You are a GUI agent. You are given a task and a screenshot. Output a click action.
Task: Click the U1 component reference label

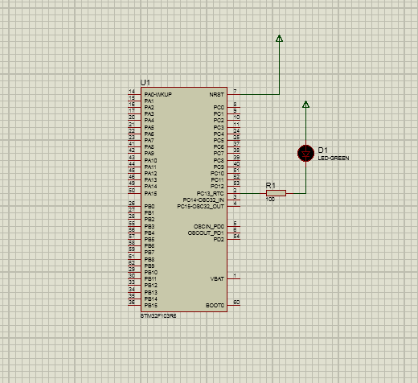[145, 83]
